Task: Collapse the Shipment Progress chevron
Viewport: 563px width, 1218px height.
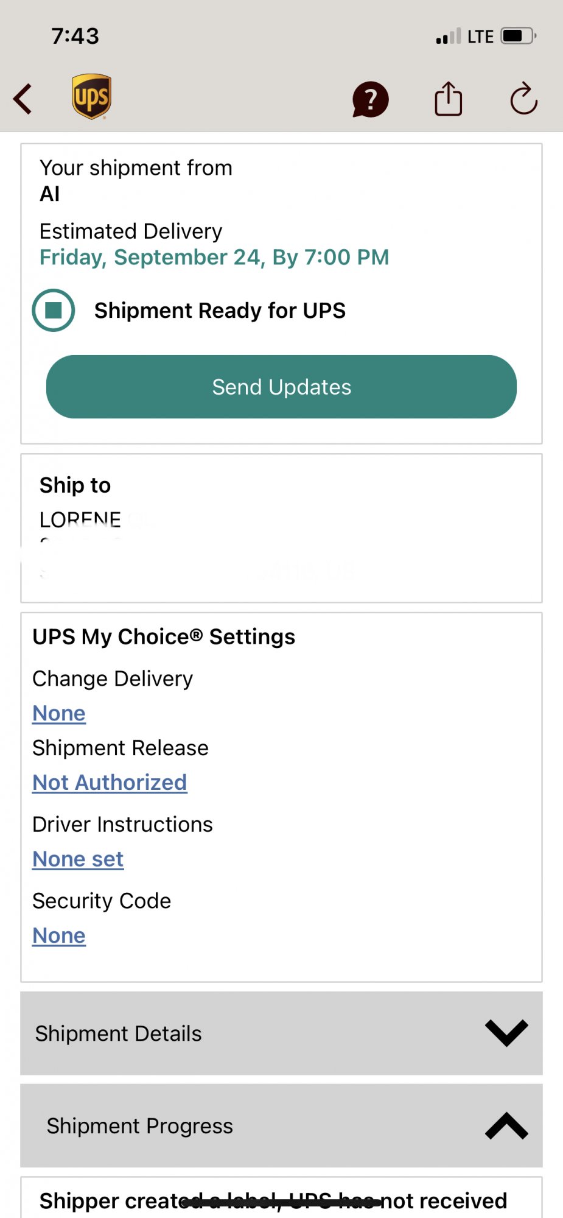Action: click(506, 1126)
